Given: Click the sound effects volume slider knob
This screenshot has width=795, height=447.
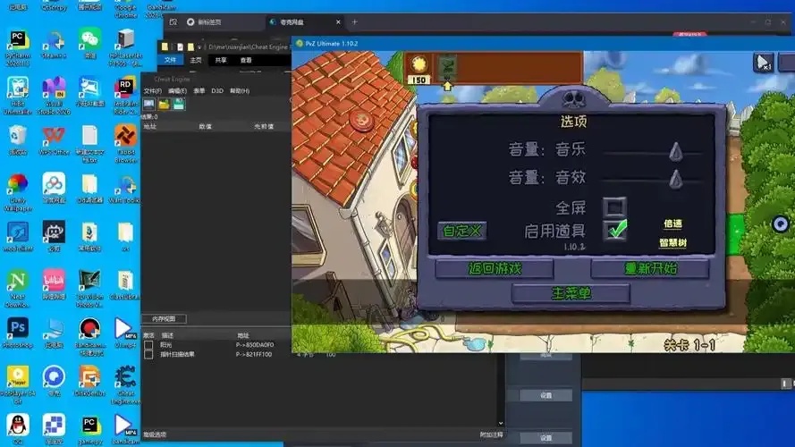Looking at the screenshot, I should tap(675, 179).
